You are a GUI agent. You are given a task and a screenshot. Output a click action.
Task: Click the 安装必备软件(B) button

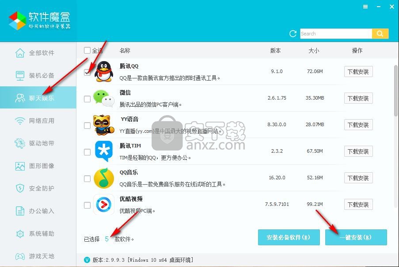tap(289, 237)
